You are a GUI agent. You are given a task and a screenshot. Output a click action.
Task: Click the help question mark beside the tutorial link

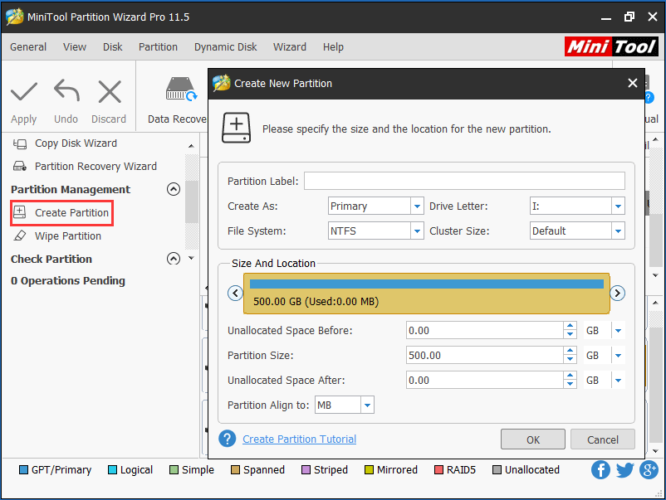point(227,439)
